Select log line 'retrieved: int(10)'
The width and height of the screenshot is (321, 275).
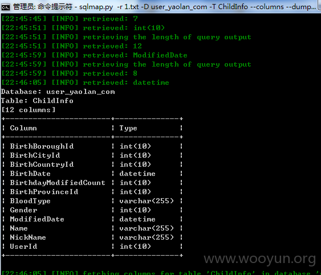pos(83,28)
